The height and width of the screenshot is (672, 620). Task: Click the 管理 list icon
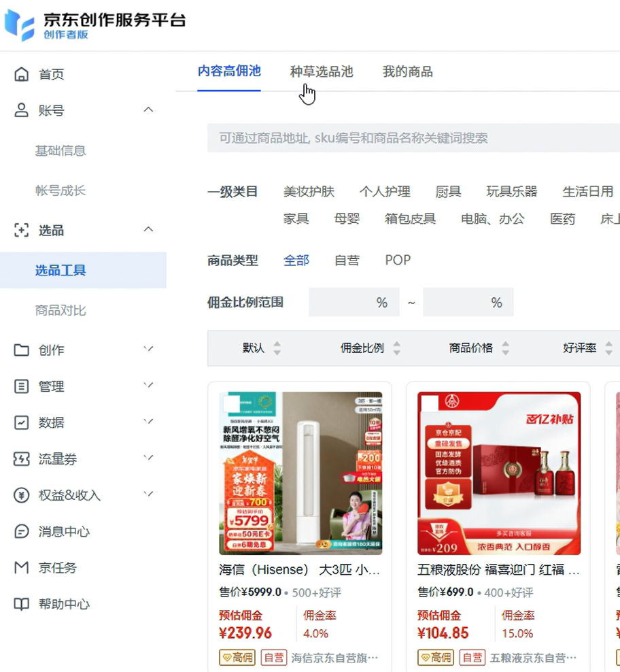[22, 386]
